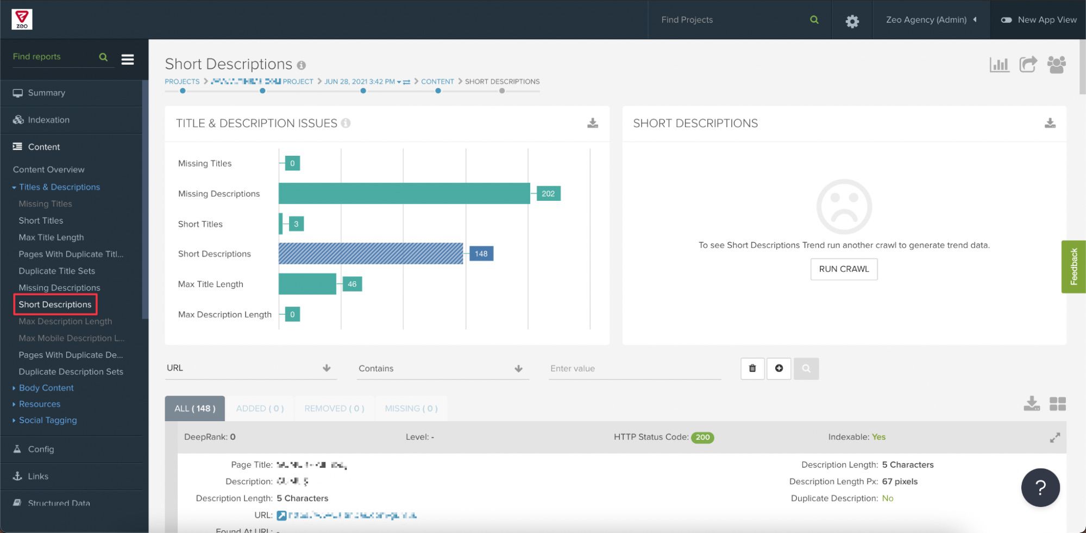
Task: Open the external URL link icon
Action: (x=281, y=516)
